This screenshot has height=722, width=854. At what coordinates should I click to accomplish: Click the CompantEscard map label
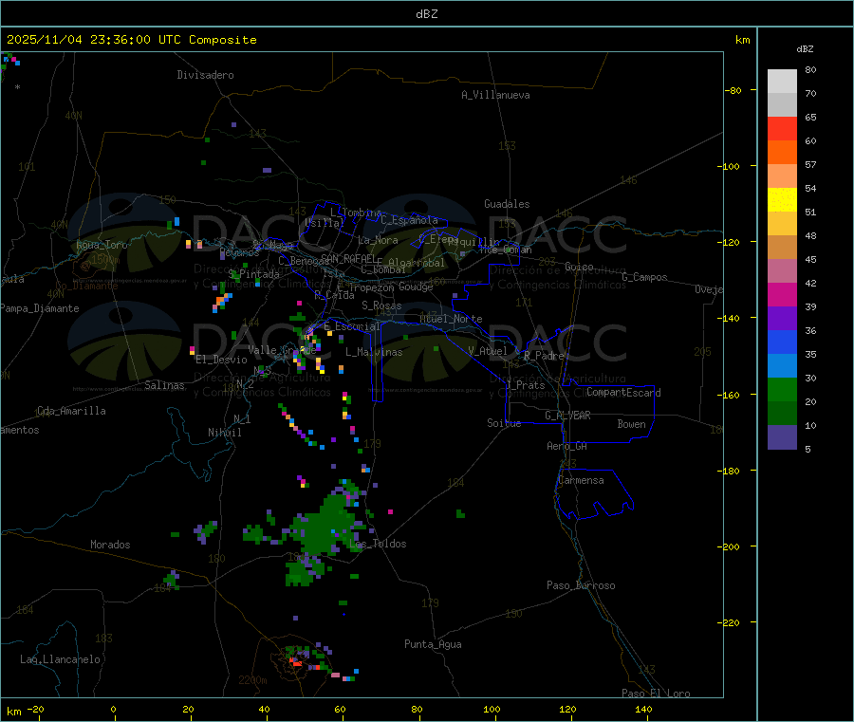[623, 392]
